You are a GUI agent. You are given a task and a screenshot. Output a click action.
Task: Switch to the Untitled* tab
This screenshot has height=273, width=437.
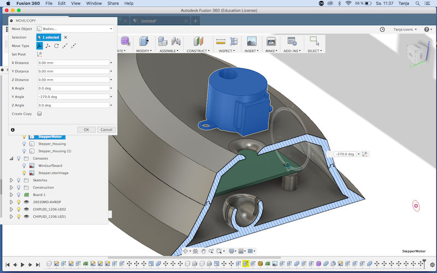160,21
